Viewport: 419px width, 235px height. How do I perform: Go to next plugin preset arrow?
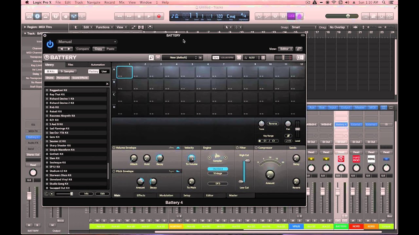pos(69,49)
